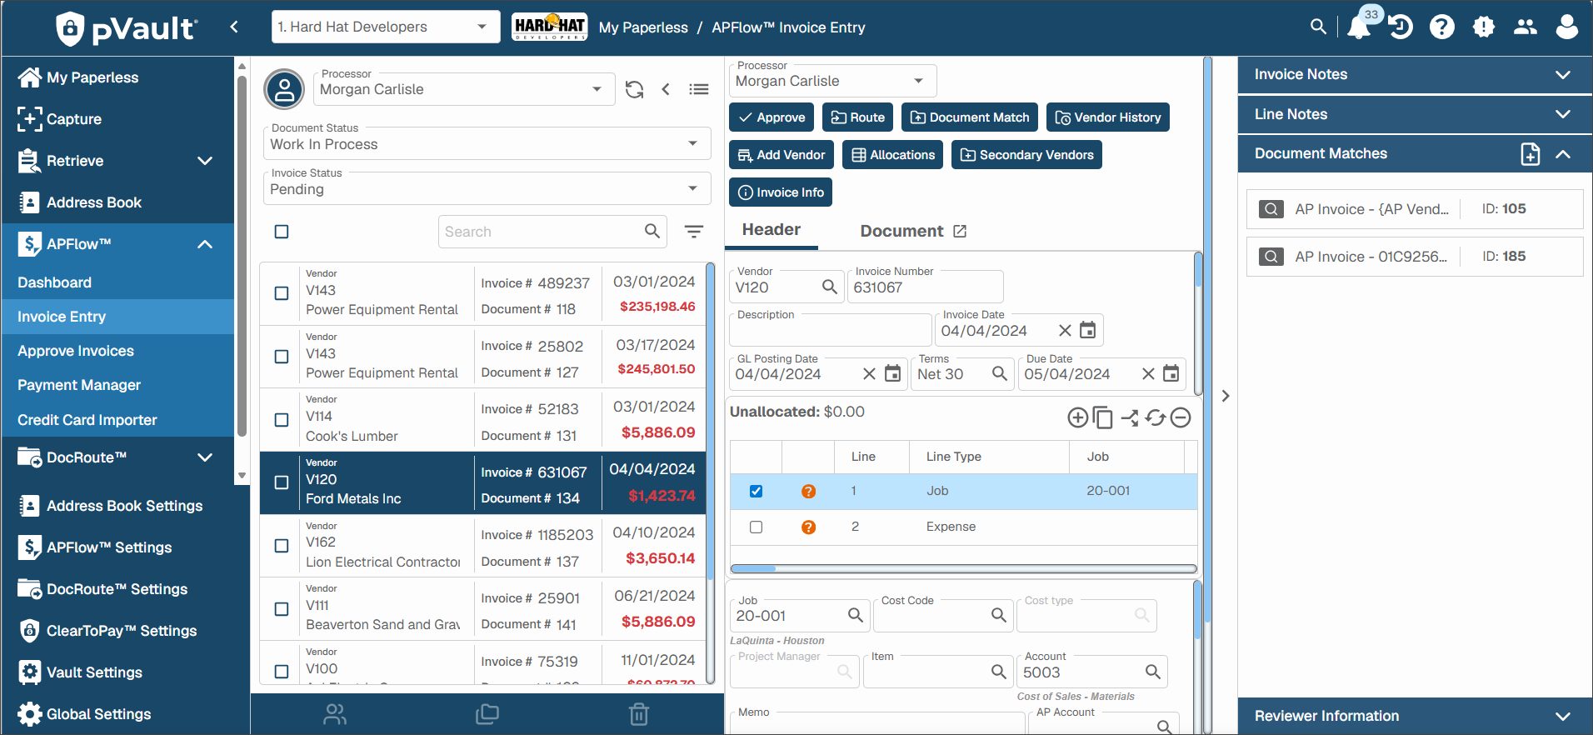This screenshot has width=1593, height=735.
Task: Open the Hard Hat Developers company dropdown
Action: [386, 27]
